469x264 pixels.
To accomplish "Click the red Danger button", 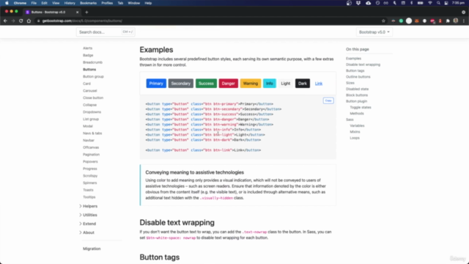I will coord(228,84).
